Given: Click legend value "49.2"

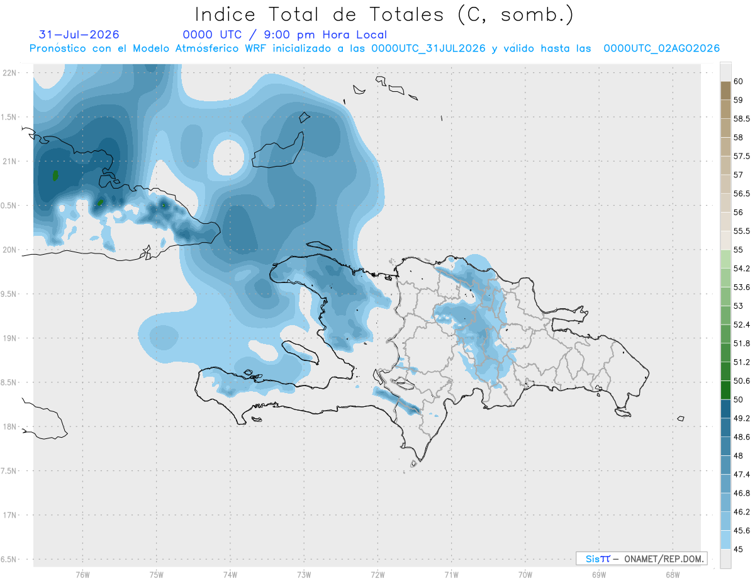Looking at the screenshot, I should click(742, 418).
